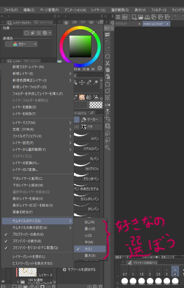Open a file using the folder icon
This screenshot has width=184, height=288.
pyautogui.click(x=141, y=17)
